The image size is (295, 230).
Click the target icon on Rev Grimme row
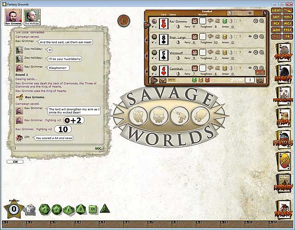coord(255,21)
